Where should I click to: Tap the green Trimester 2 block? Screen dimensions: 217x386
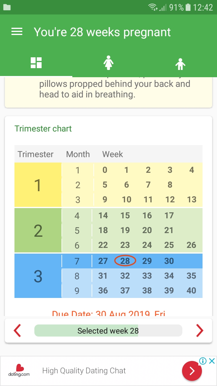point(38,230)
